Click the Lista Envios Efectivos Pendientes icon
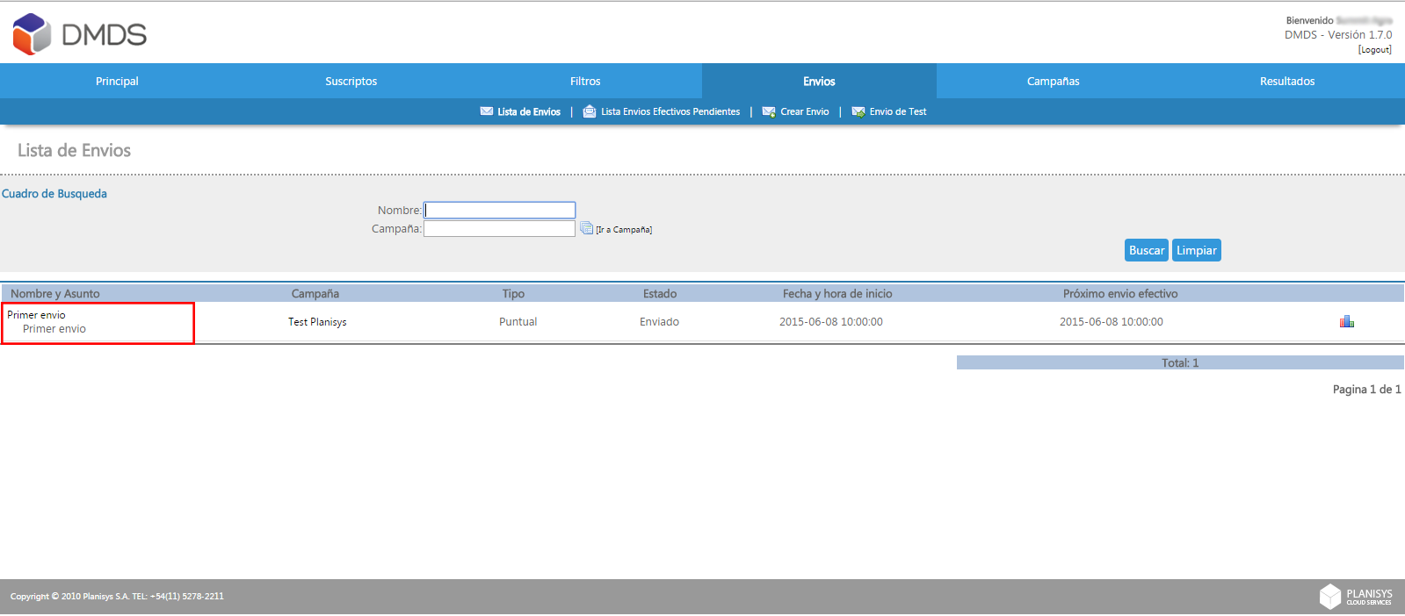Screen dimensions: 1405x616 [590, 111]
